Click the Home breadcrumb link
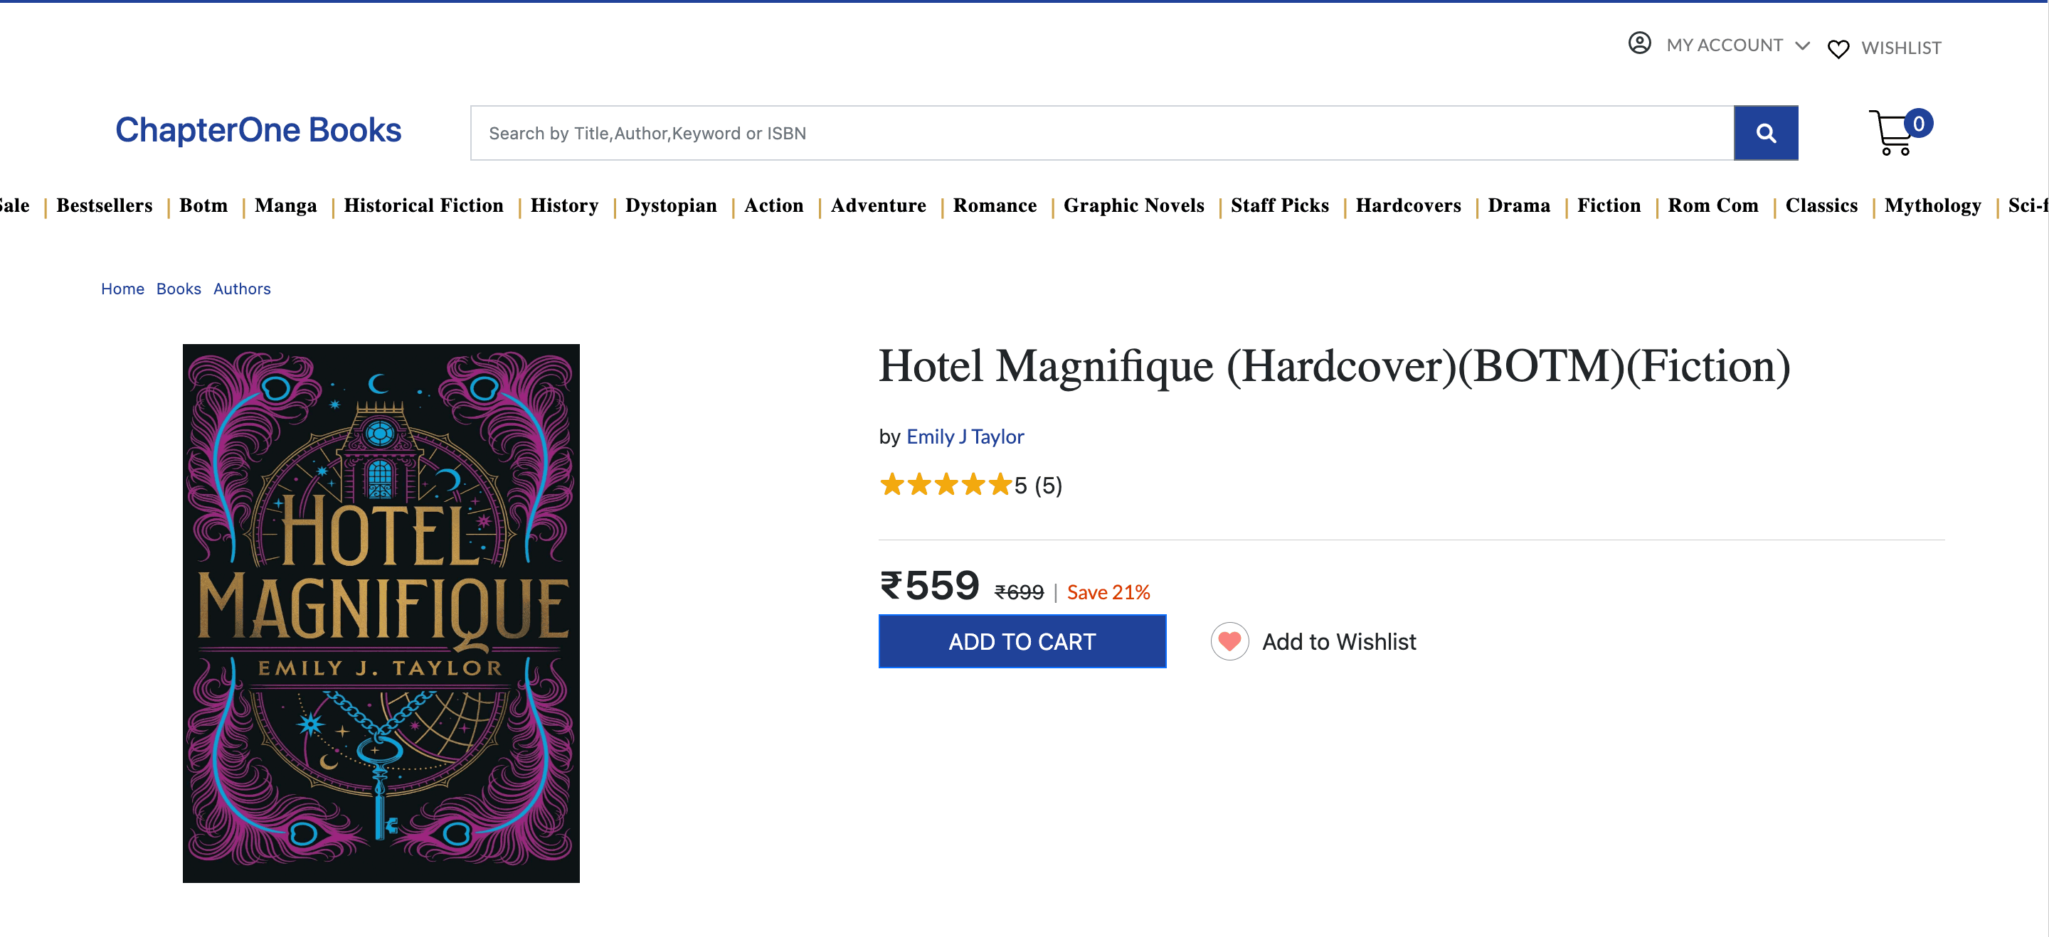 [122, 289]
